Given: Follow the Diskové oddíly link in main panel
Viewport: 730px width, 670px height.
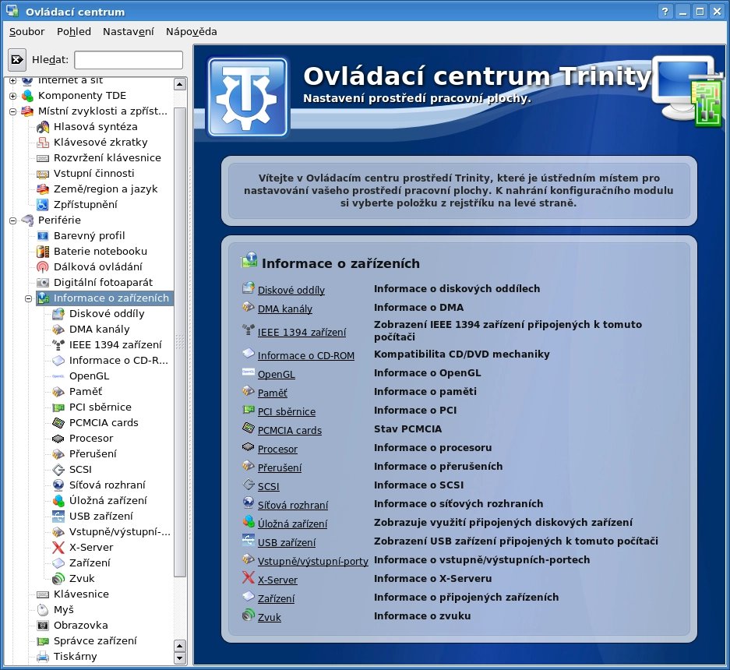Looking at the screenshot, I should click(x=291, y=290).
